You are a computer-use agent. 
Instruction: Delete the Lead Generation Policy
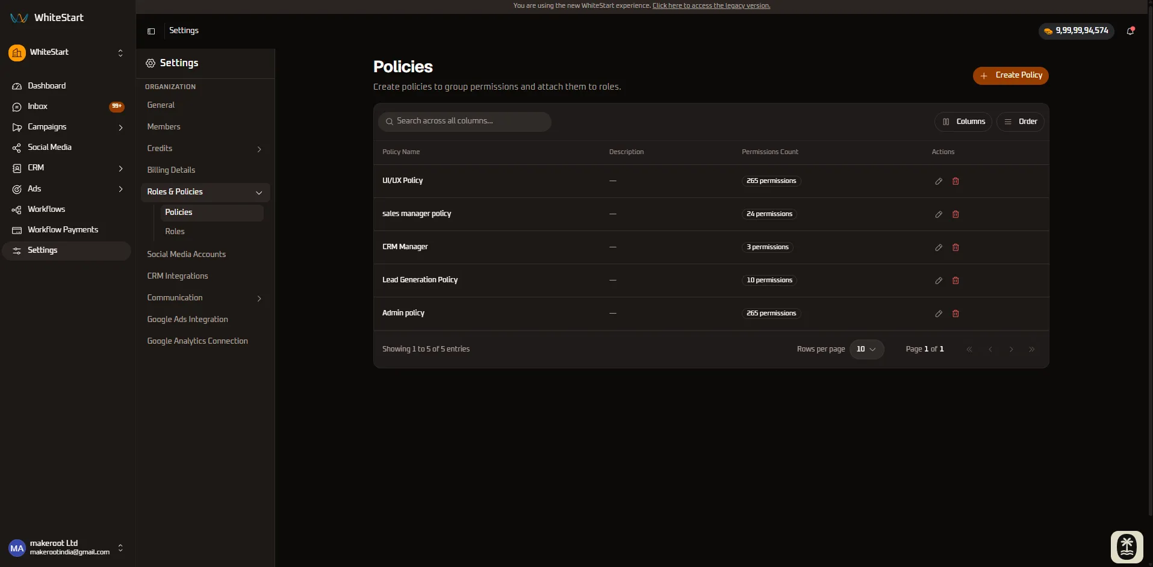coord(956,280)
